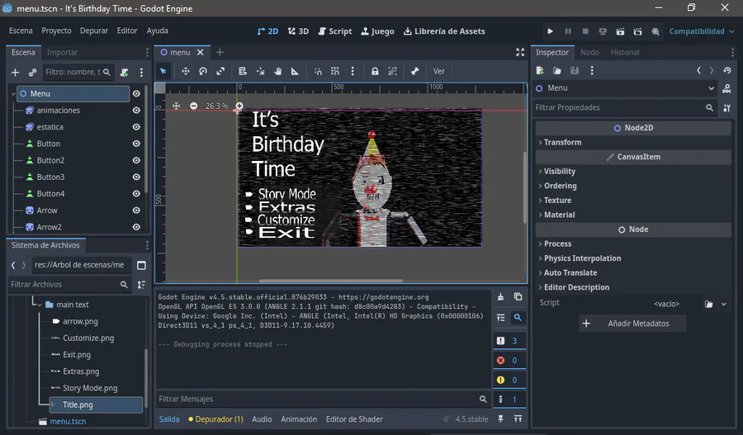Open the Nodo tab

589,52
